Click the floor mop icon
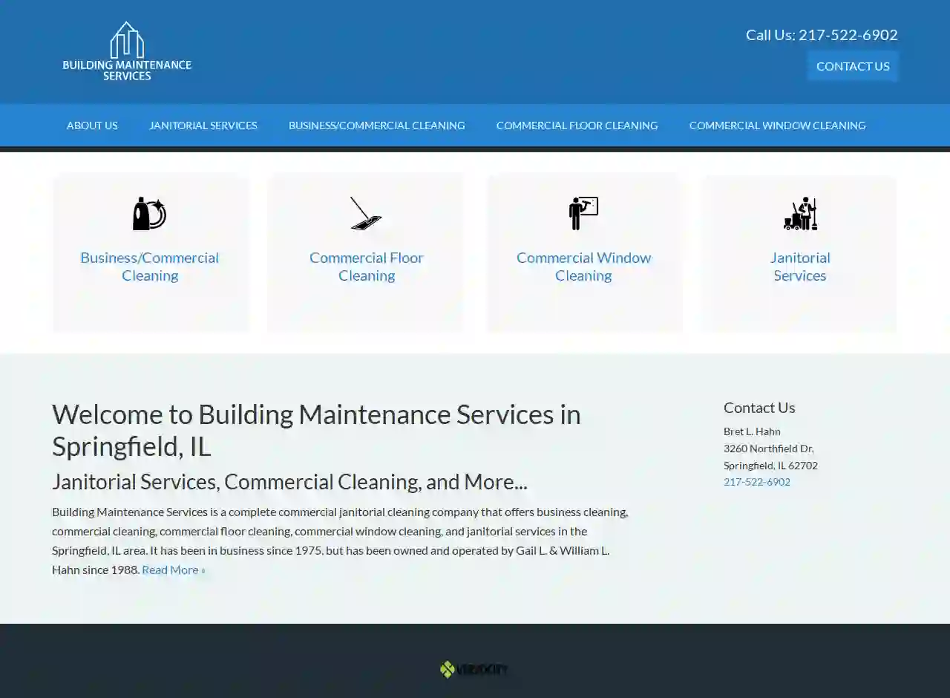The image size is (950, 698). [366, 214]
